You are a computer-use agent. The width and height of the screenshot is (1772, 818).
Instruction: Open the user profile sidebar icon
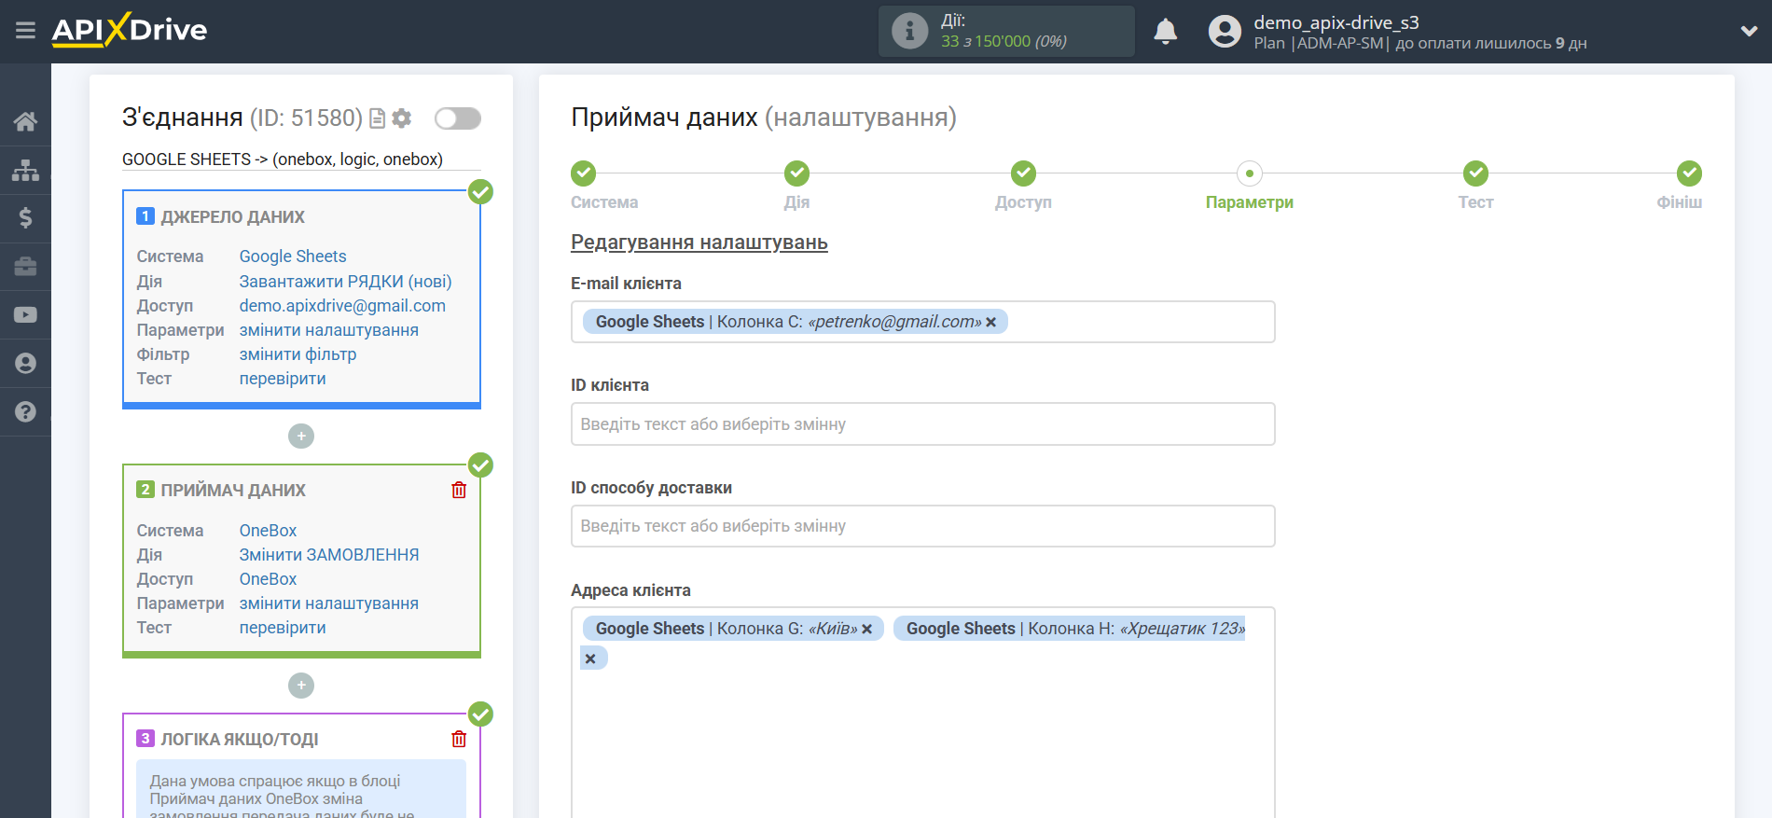coord(25,364)
